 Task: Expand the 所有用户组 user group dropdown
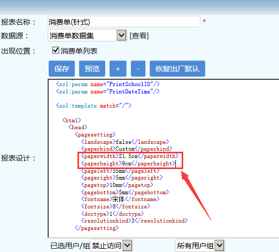[x=200, y=246]
